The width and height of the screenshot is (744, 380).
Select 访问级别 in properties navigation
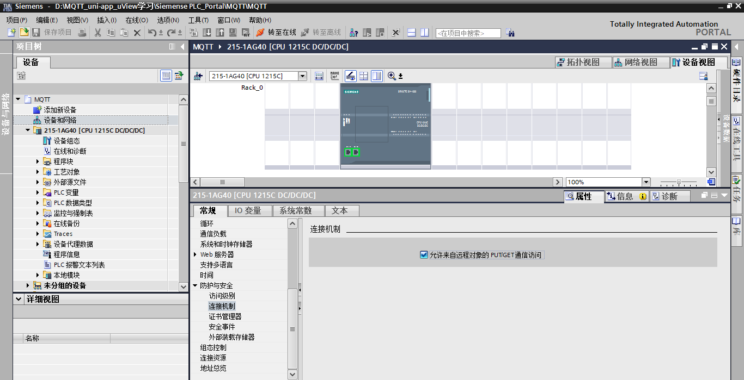click(222, 296)
